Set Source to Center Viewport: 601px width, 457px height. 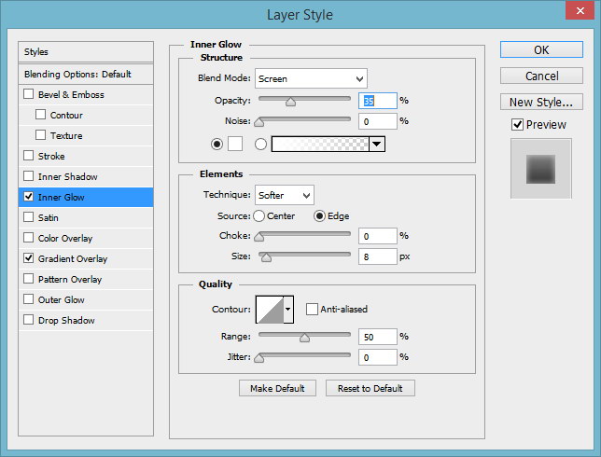(259, 216)
